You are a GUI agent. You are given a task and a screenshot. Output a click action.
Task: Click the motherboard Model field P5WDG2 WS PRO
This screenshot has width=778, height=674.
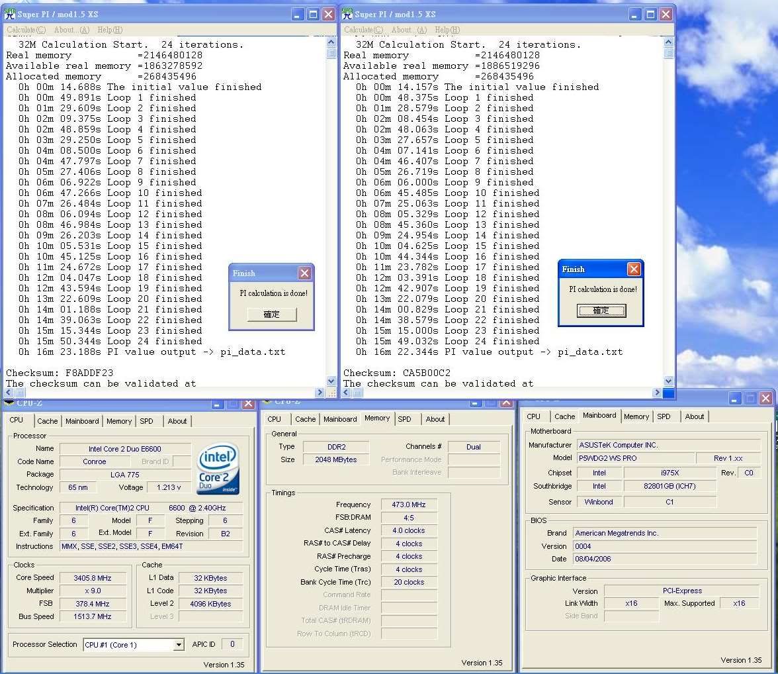coord(635,458)
